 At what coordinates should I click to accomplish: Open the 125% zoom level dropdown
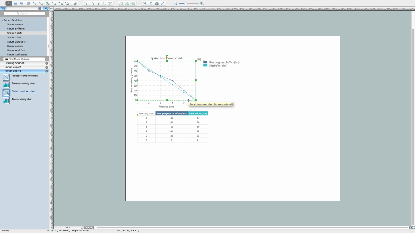click(x=82, y=228)
